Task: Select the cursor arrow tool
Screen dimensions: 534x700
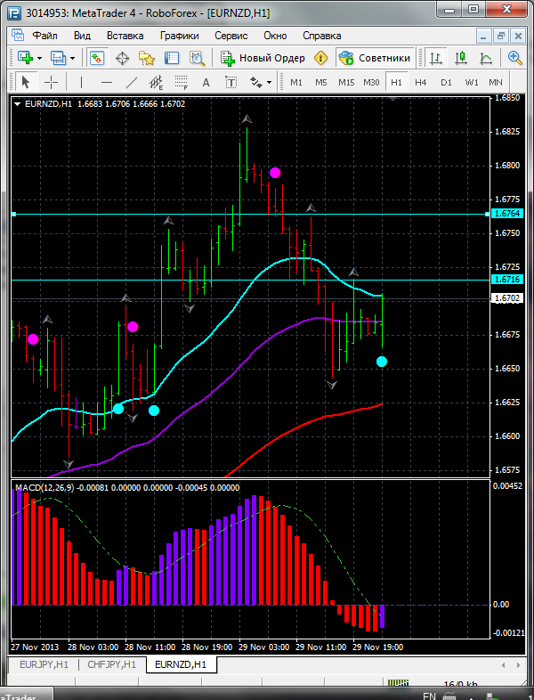Action: pyautogui.click(x=25, y=82)
